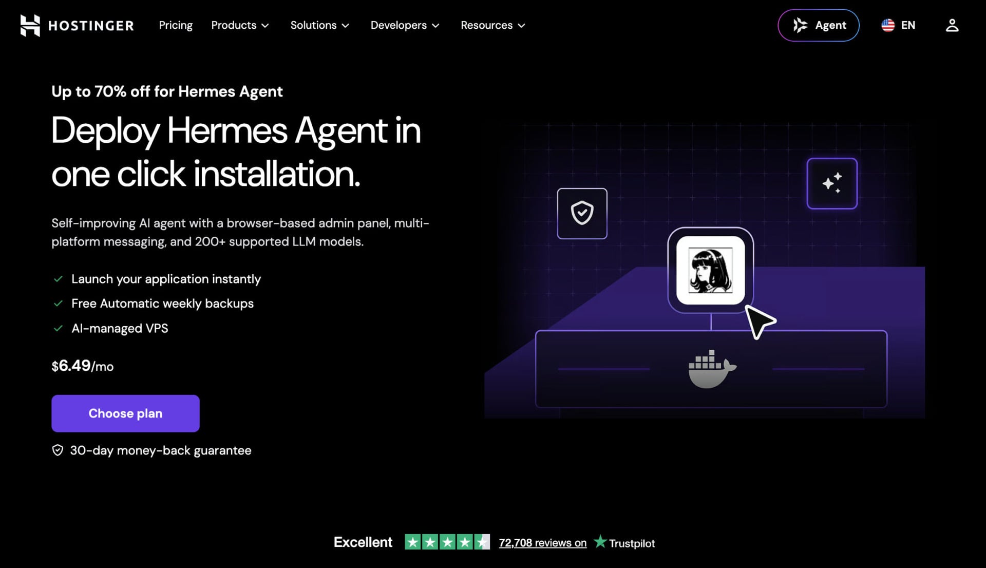Image resolution: width=986 pixels, height=568 pixels.
Task: Open the EN language selector
Action: (898, 25)
